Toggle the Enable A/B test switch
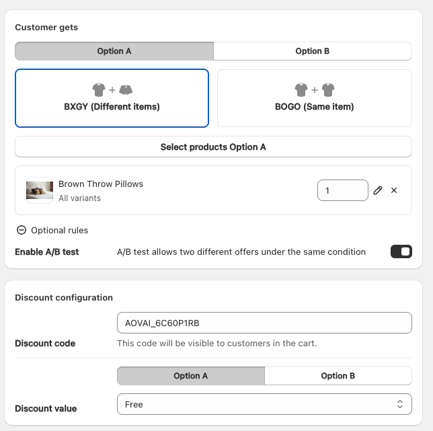The height and width of the screenshot is (431, 433). 401,251
